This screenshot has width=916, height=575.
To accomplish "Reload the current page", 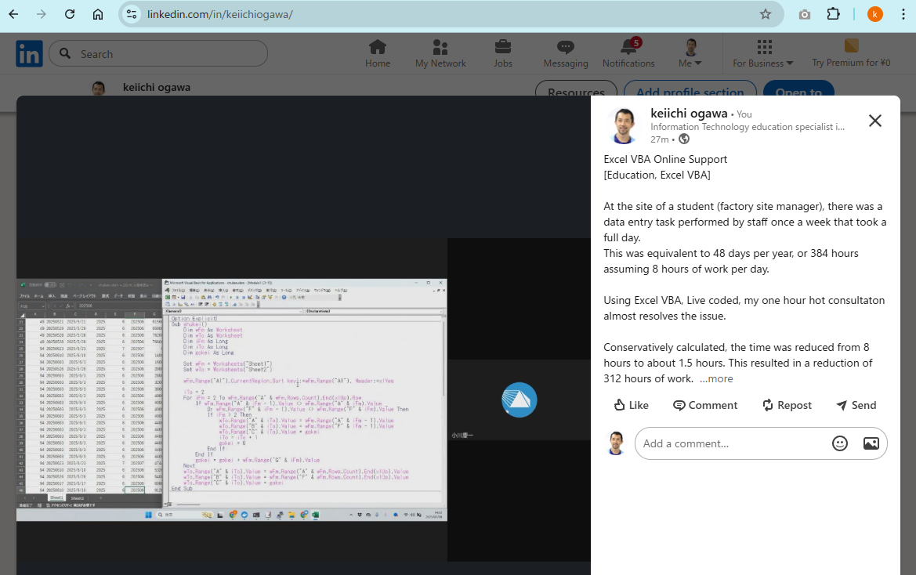I will [70, 14].
